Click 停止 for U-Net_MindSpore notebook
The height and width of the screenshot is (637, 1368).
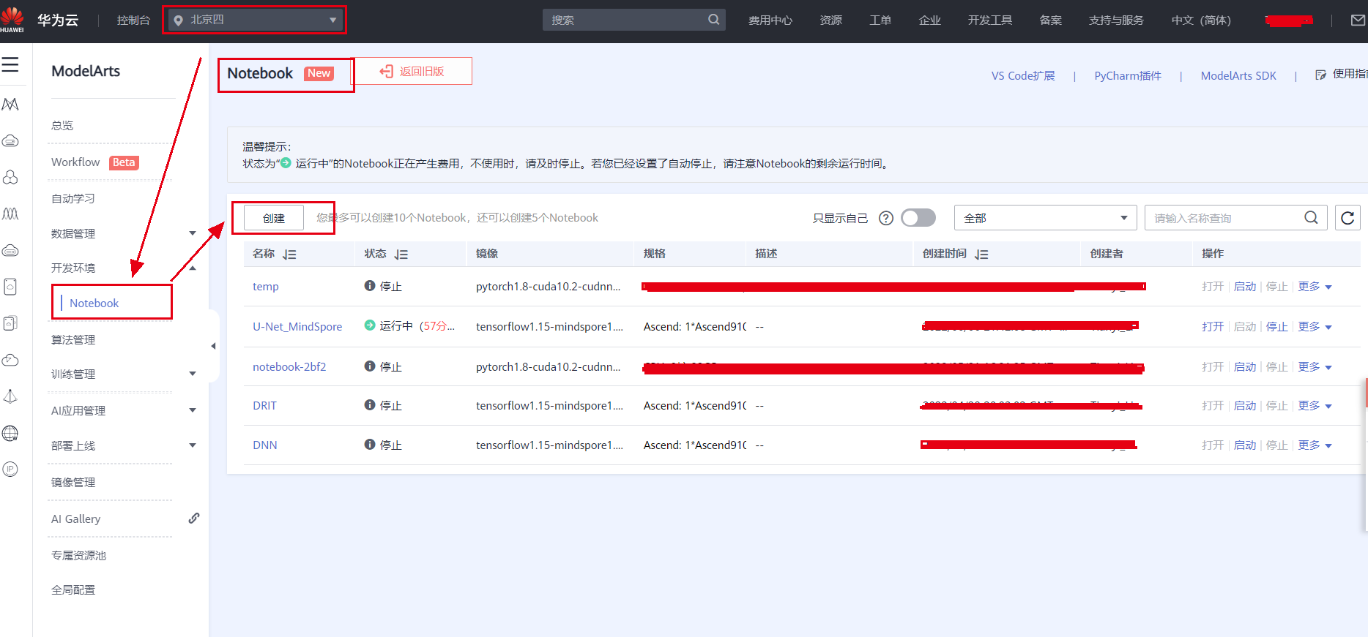point(1277,327)
